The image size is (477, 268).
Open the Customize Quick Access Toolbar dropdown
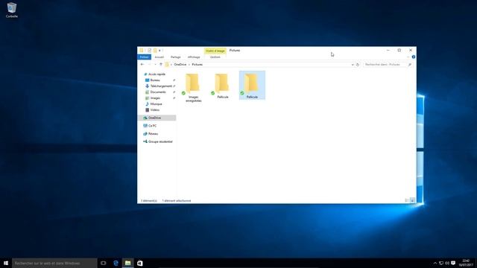pyautogui.click(x=159, y=51)
